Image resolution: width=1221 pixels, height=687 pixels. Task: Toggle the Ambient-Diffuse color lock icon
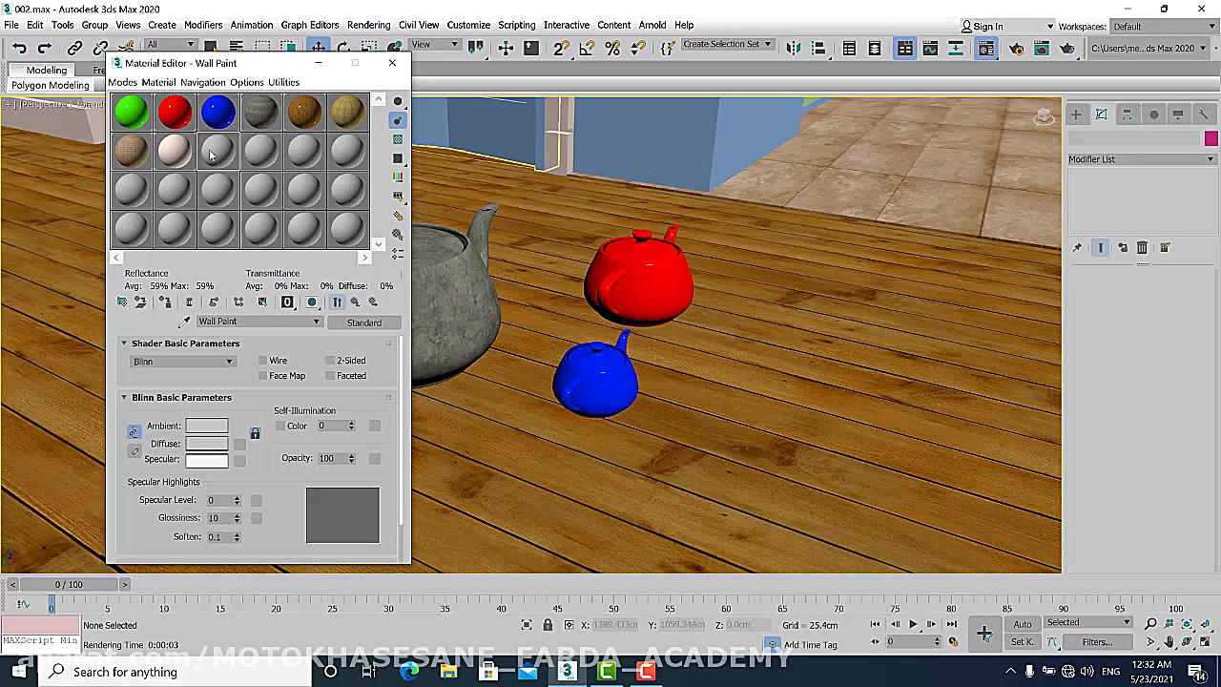255,433
